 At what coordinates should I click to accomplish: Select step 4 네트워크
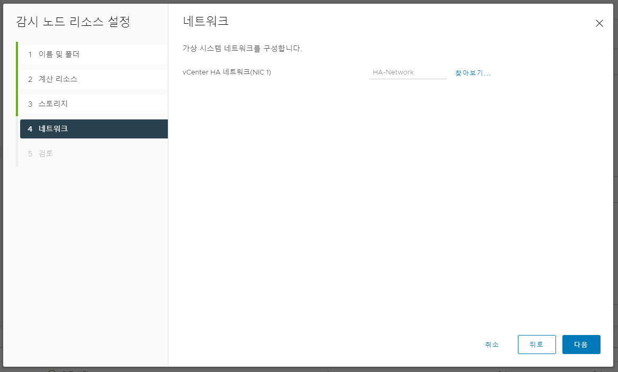point(94,128)
